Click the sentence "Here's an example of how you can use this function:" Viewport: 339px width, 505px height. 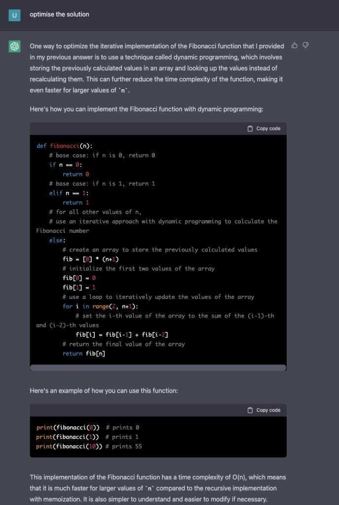click(104, 391)
